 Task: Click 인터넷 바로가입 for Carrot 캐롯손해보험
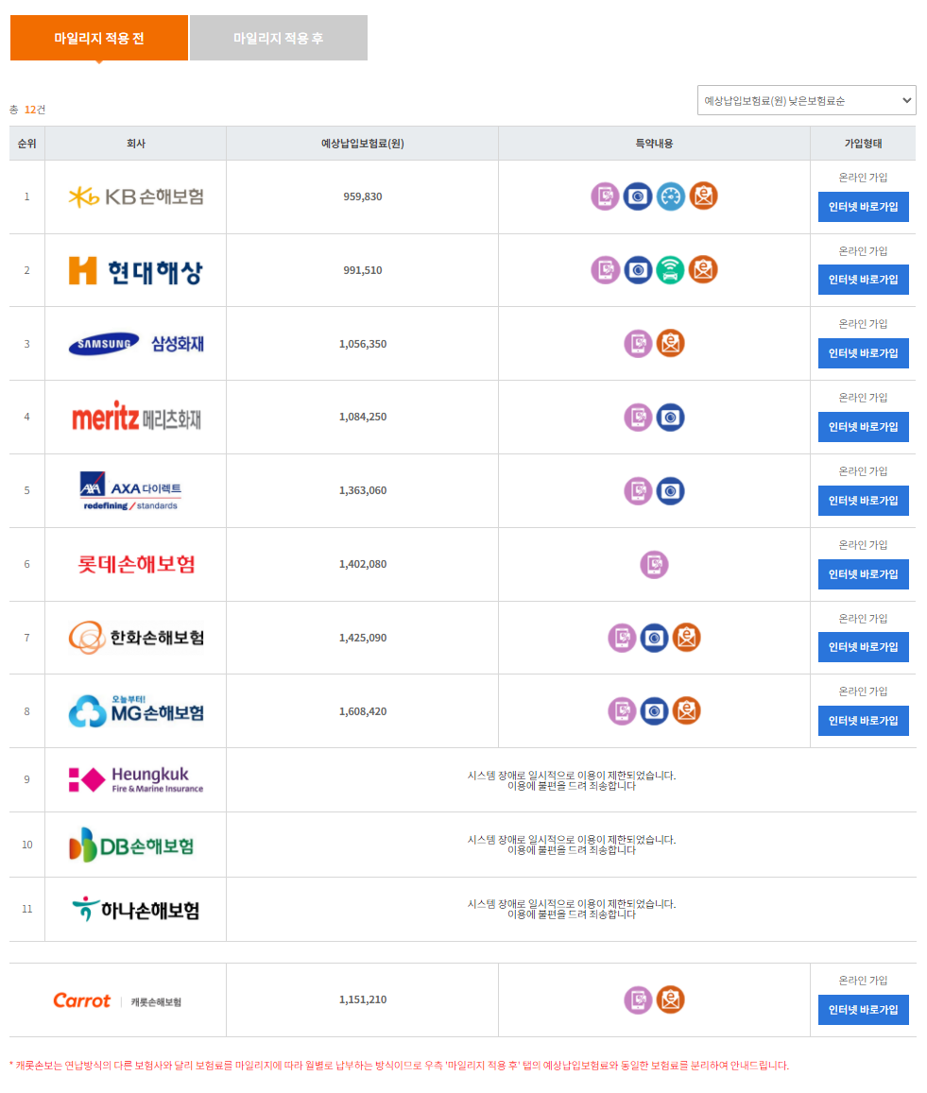[863, 1009]
